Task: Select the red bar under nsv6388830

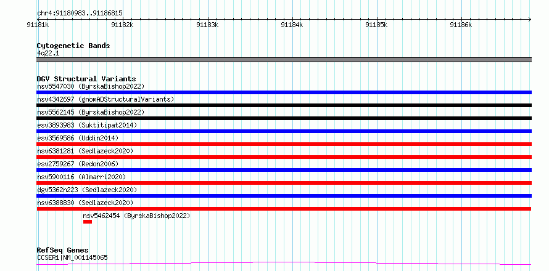Action: [284, 209]
